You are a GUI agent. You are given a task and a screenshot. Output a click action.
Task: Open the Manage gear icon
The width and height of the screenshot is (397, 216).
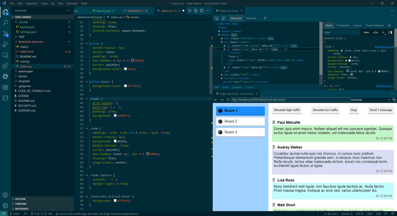tap(6, 206)
